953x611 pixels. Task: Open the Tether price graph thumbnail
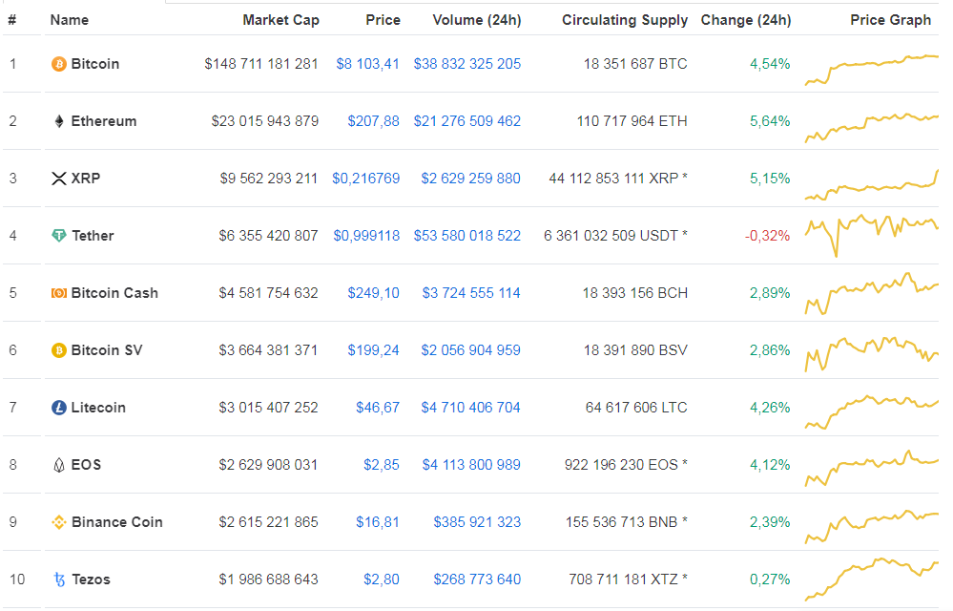pos(872,235)
